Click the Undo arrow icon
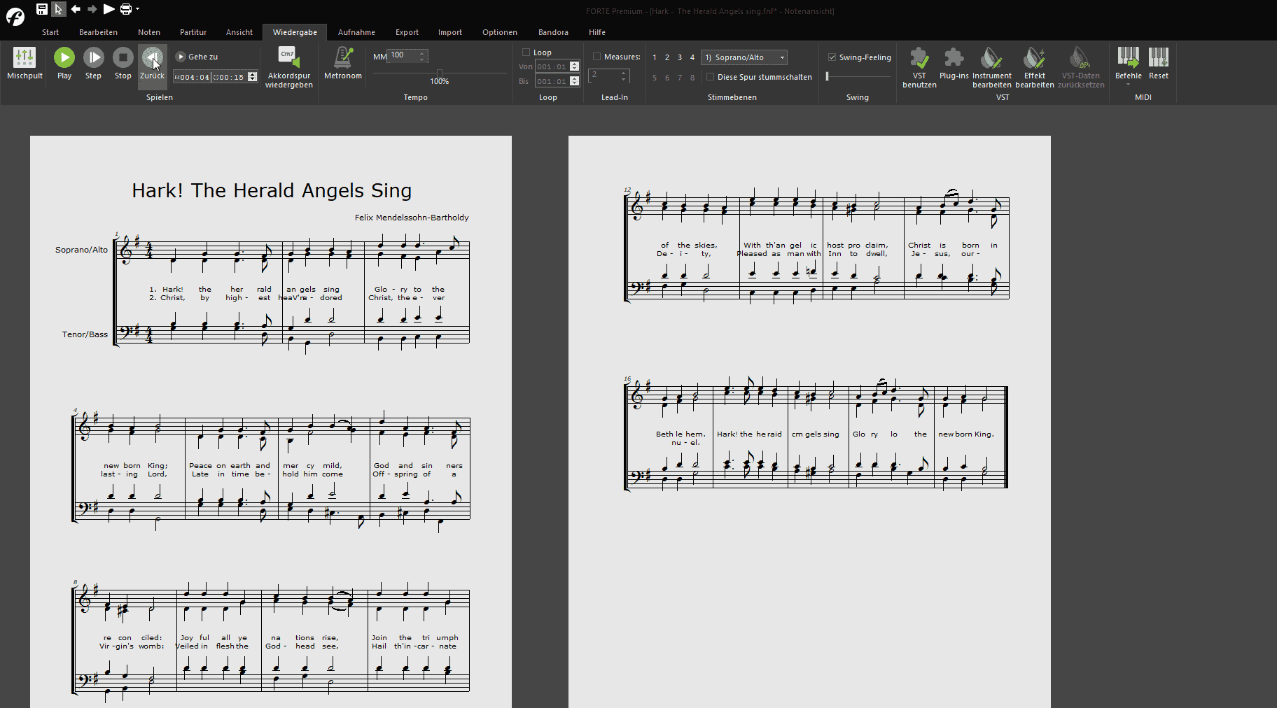This screenshot has width=1277, height=708. tap(76, 9)
